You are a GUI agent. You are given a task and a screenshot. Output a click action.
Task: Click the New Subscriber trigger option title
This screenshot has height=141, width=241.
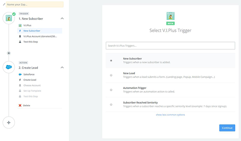point(132,59)
